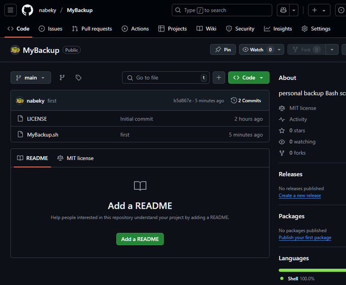The height and width of the screenshot is (285, 346).
Task: Open issues inbox icon in header
Action: pyautogui.click(x=341, y=10)
